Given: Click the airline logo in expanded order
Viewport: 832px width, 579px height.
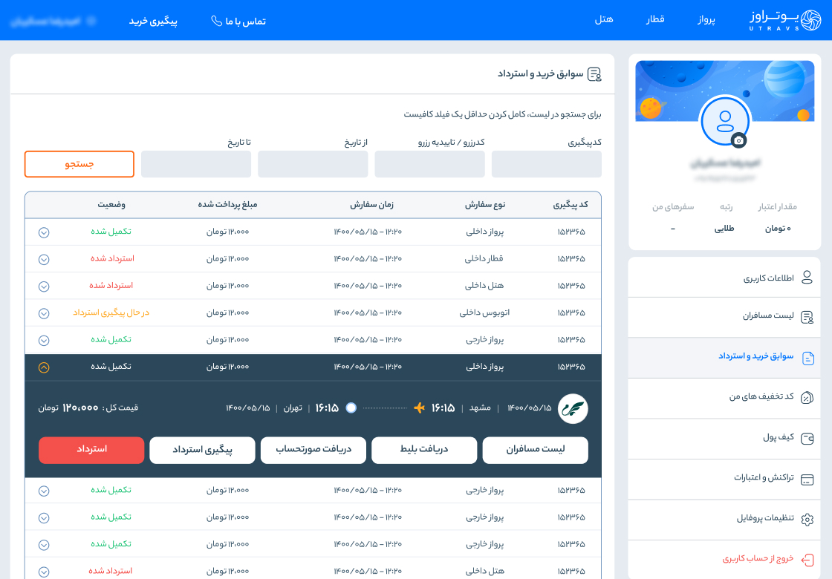Looking at the screenshot, I should pyautogui.click(x=573, y=408).
